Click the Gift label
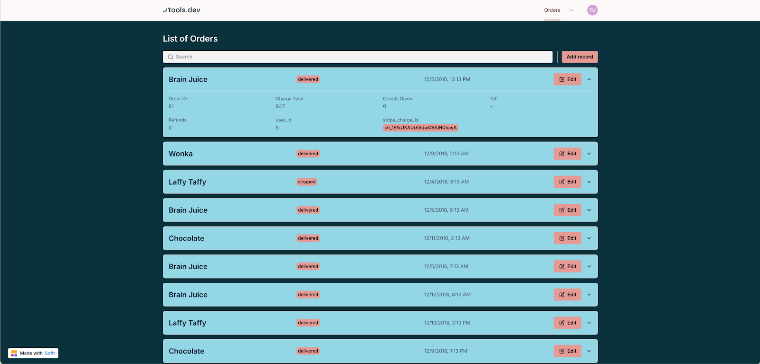 tap(494, 99)
